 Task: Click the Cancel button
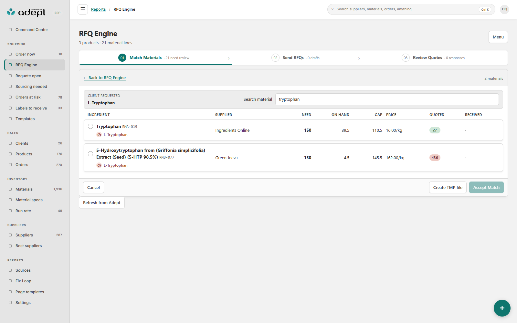(93, 187)
